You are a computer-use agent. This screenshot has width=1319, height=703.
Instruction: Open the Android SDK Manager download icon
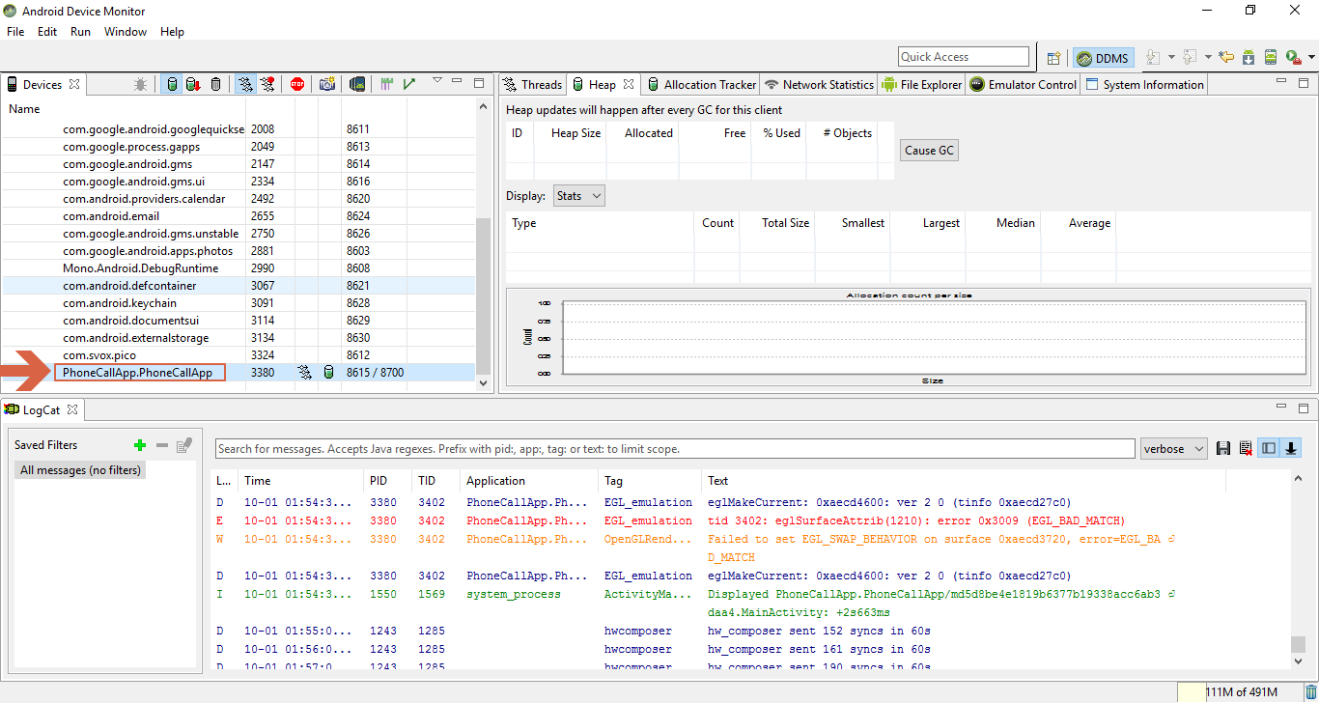[x=1249, y=58]
